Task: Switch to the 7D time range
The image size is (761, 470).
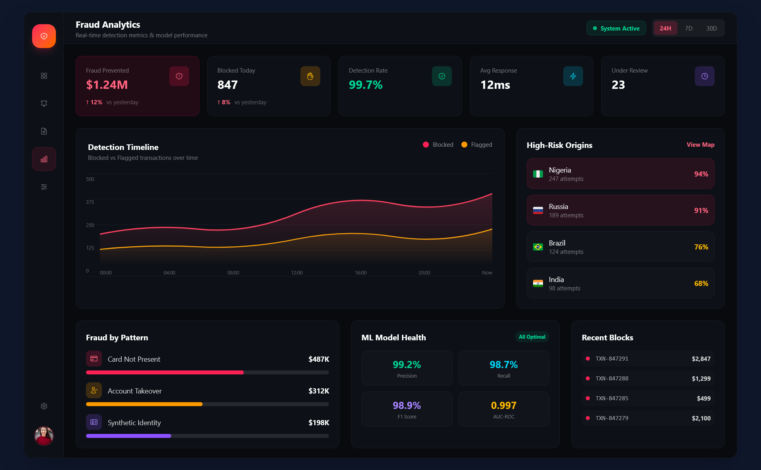Action: [689, 28]
